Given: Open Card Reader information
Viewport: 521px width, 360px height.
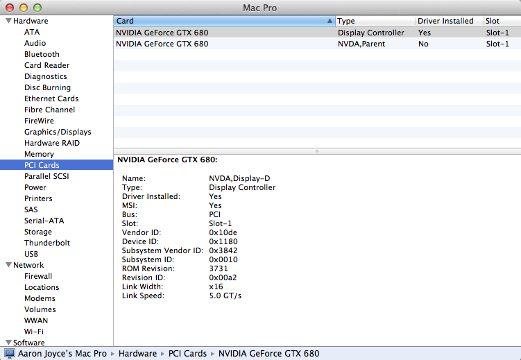Looking at the screenshot, I should pyautogui.click(x=47, y=65).
